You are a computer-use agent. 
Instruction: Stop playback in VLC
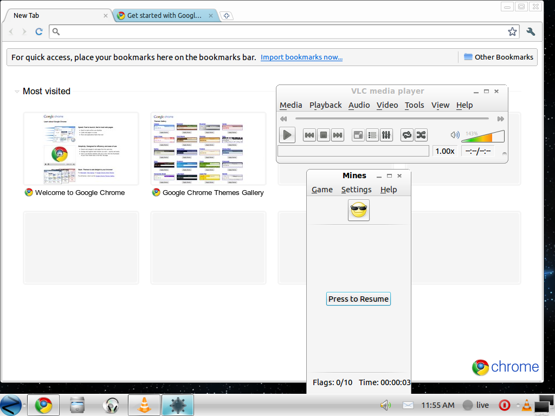(x=324, y=135)
